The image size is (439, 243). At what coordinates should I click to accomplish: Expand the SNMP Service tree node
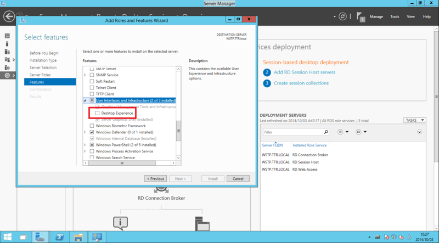pyautogui.click(x=85, y=75)
